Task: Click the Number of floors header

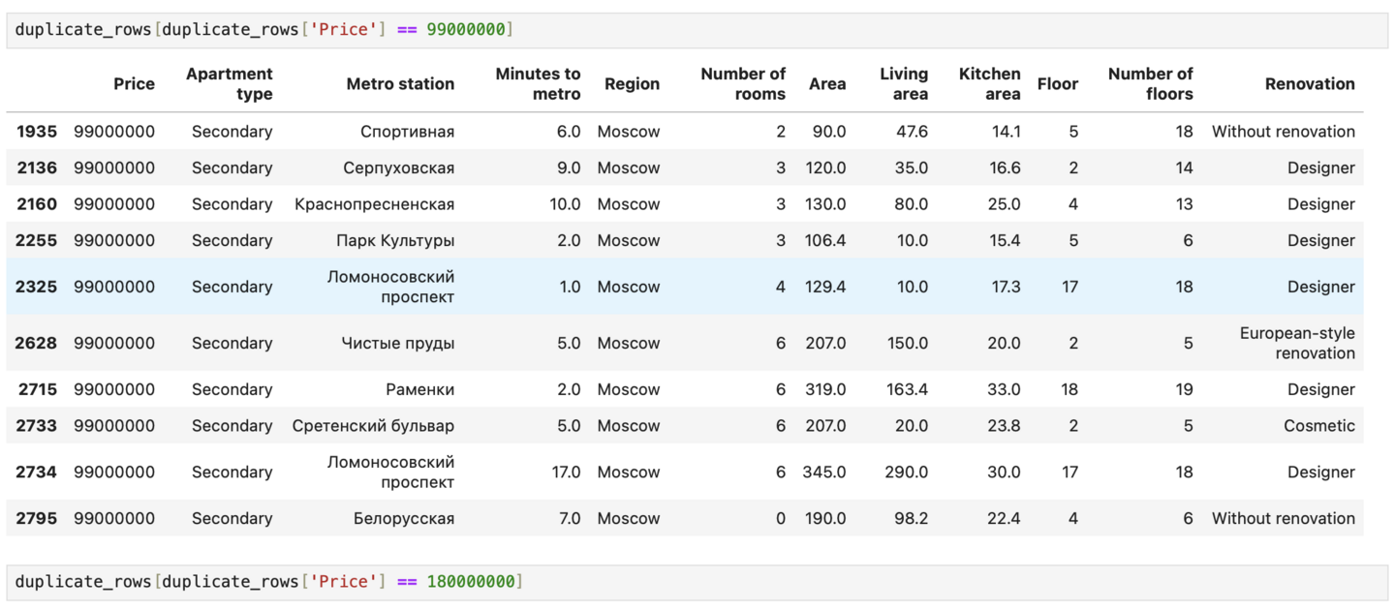Action: coord(1150,84)
